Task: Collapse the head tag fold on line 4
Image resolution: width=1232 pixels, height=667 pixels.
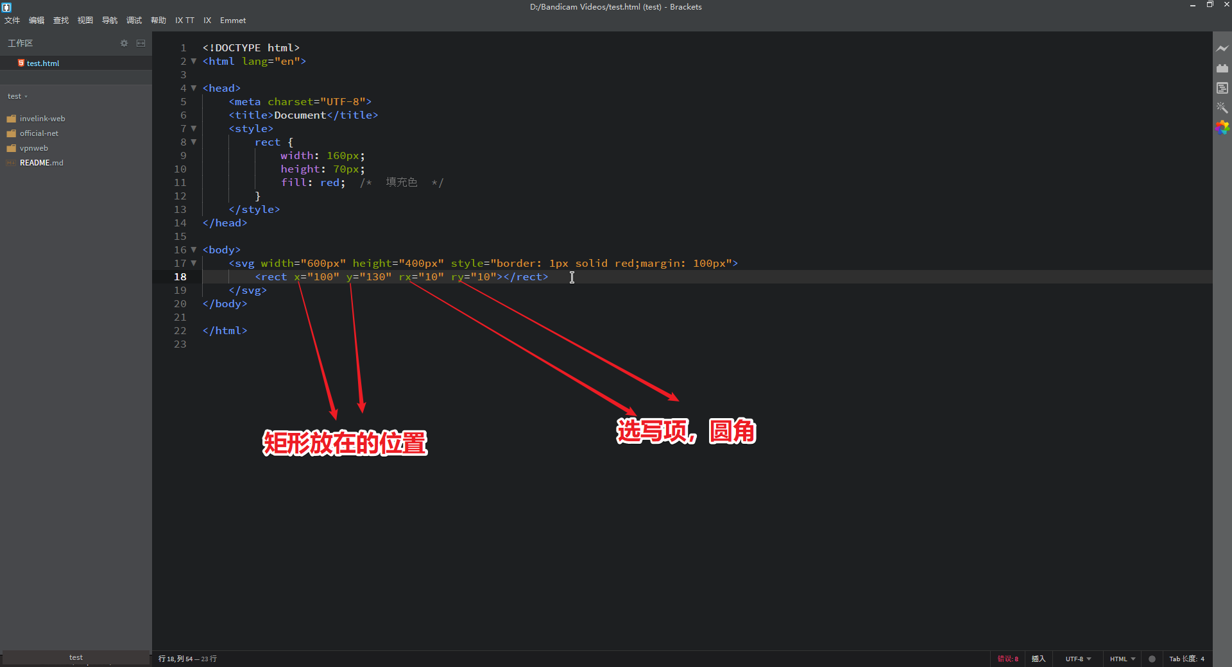Action: click(194, 89)
